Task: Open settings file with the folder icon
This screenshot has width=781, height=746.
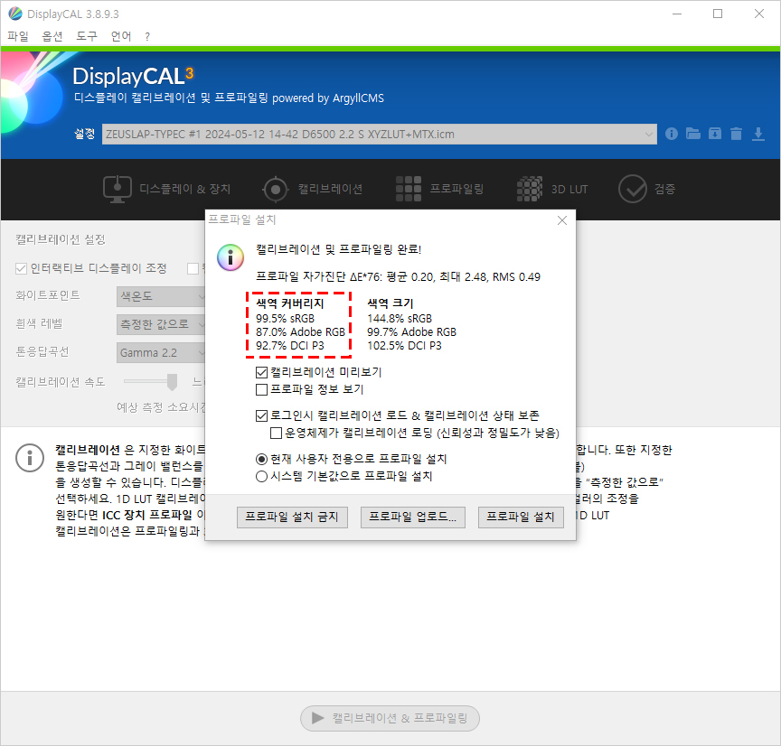Action: tap(692, 134)
